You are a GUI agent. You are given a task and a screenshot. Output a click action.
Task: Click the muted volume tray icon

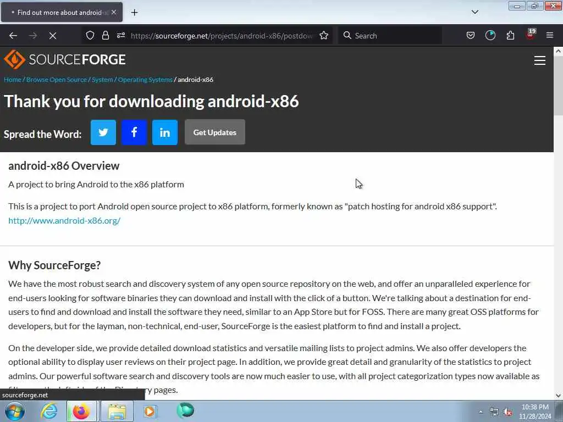pyautogui.click(x=507, y=412)
